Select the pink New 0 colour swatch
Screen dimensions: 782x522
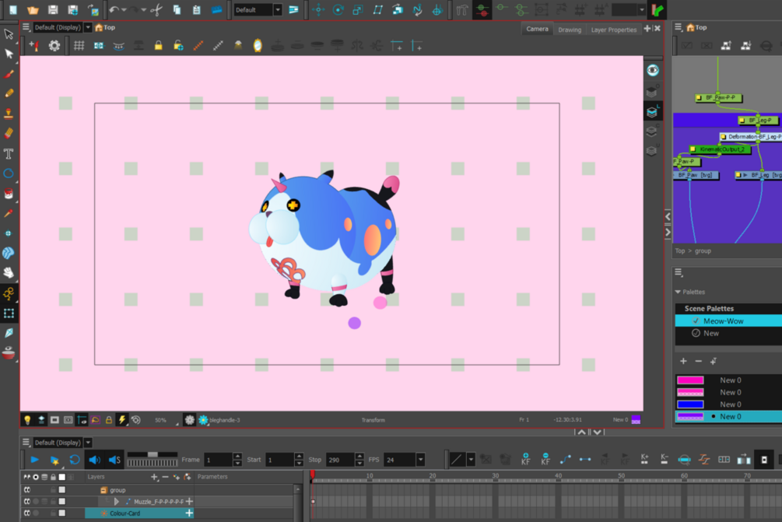point(690,380)
